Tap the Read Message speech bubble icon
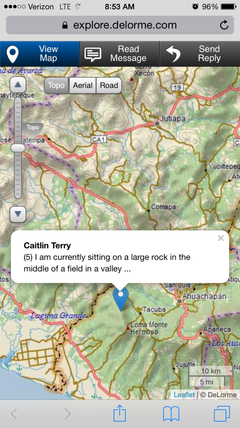The width and height of the screenshot is (240, 428). (x=92, y=54)
